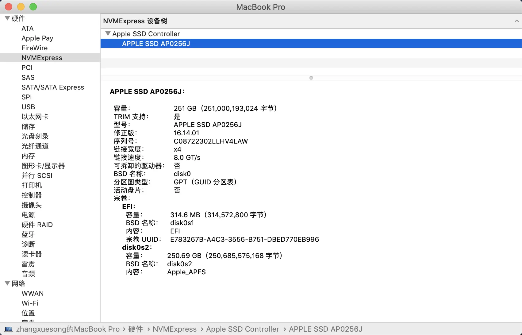Screen dimensions: 522x335
Task: Click the pane divider handle dot
Action: click(x=311, y=78)
